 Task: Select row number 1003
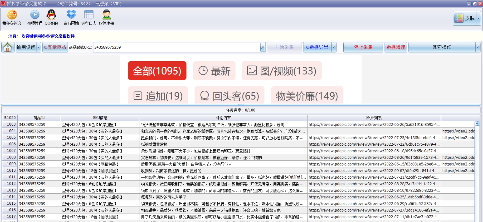pyautogui.click(x=10, y=124)
